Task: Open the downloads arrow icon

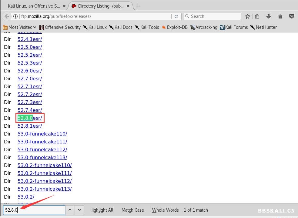Action: point(268,16)
